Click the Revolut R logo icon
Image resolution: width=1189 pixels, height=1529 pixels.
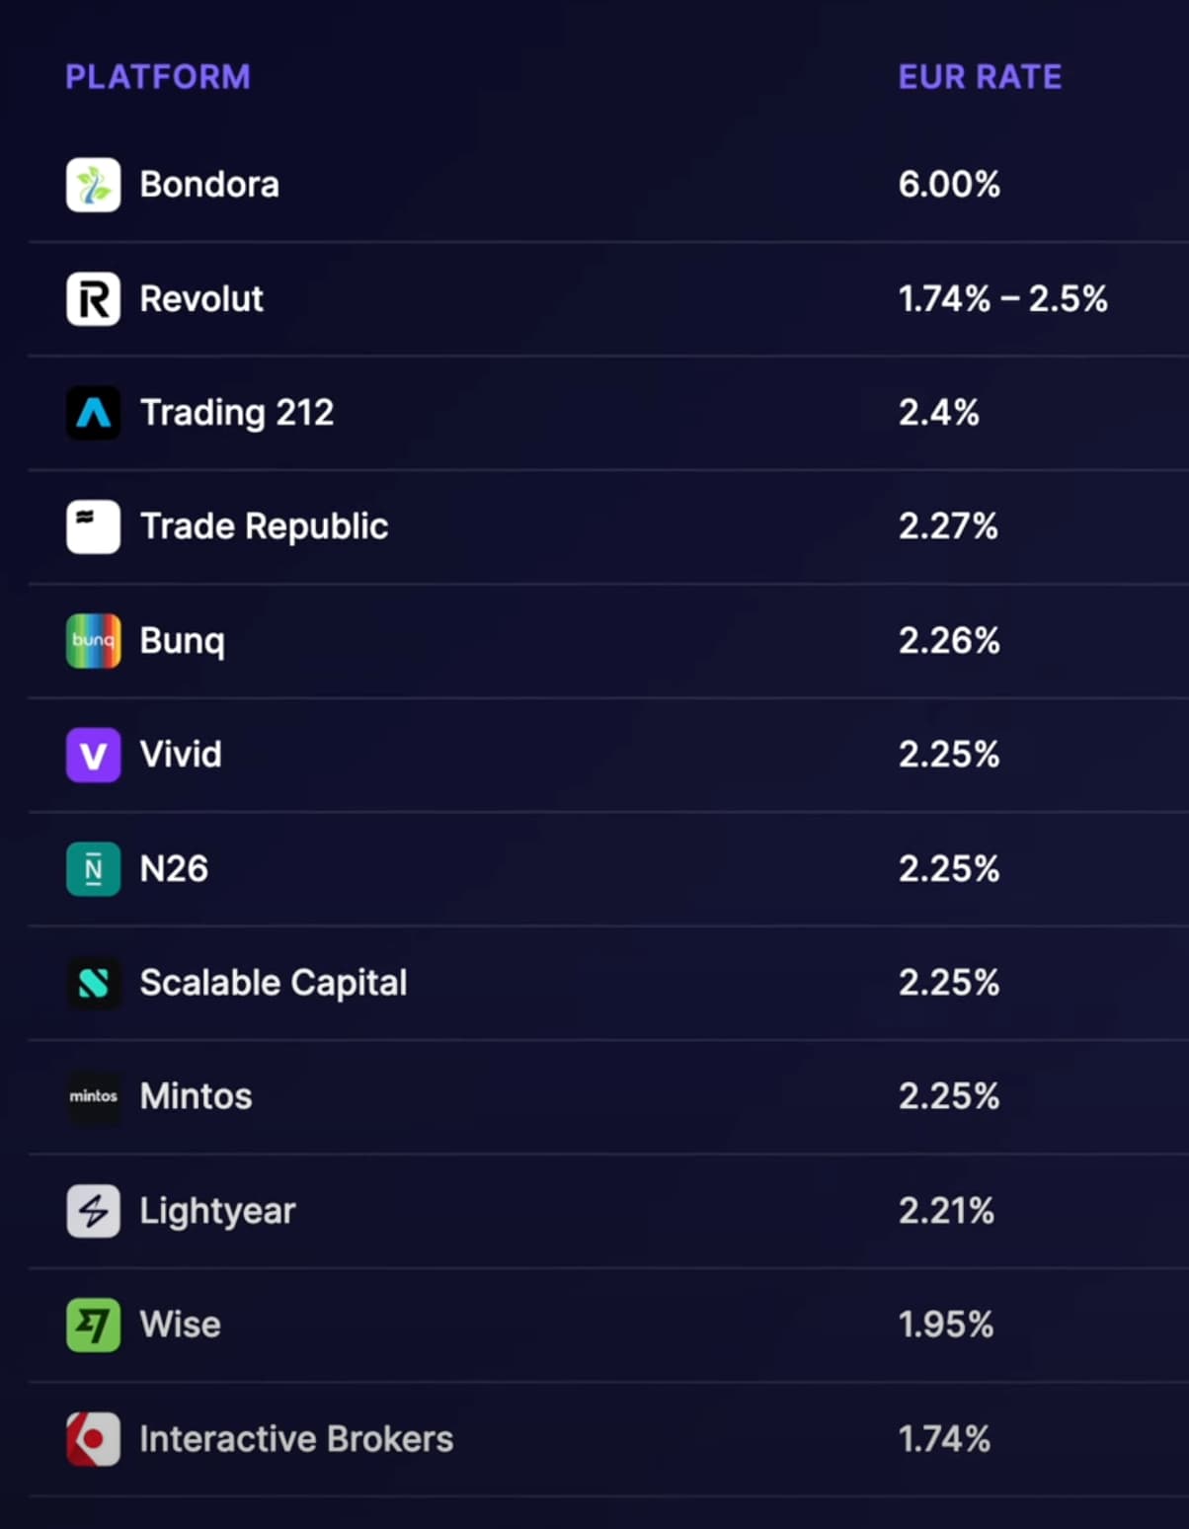(93, 299)
